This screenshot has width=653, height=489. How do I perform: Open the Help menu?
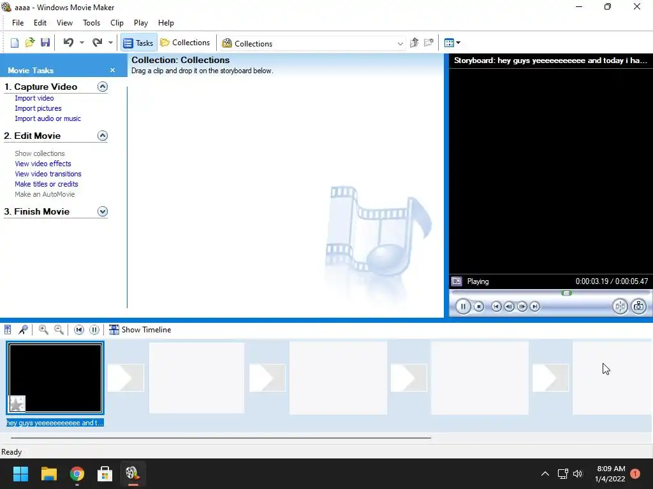(166, 23)
